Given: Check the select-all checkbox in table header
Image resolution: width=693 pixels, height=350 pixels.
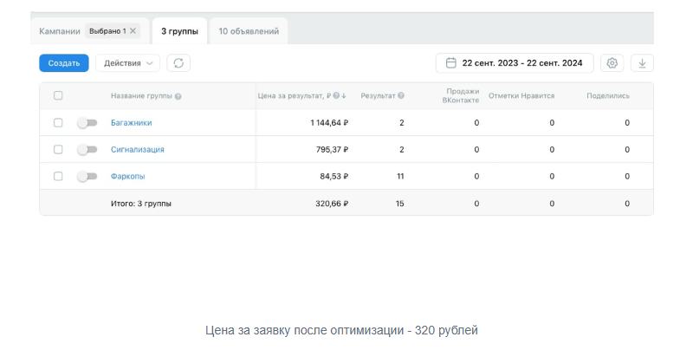Looking at the screenshot, I should pos(58,95).
